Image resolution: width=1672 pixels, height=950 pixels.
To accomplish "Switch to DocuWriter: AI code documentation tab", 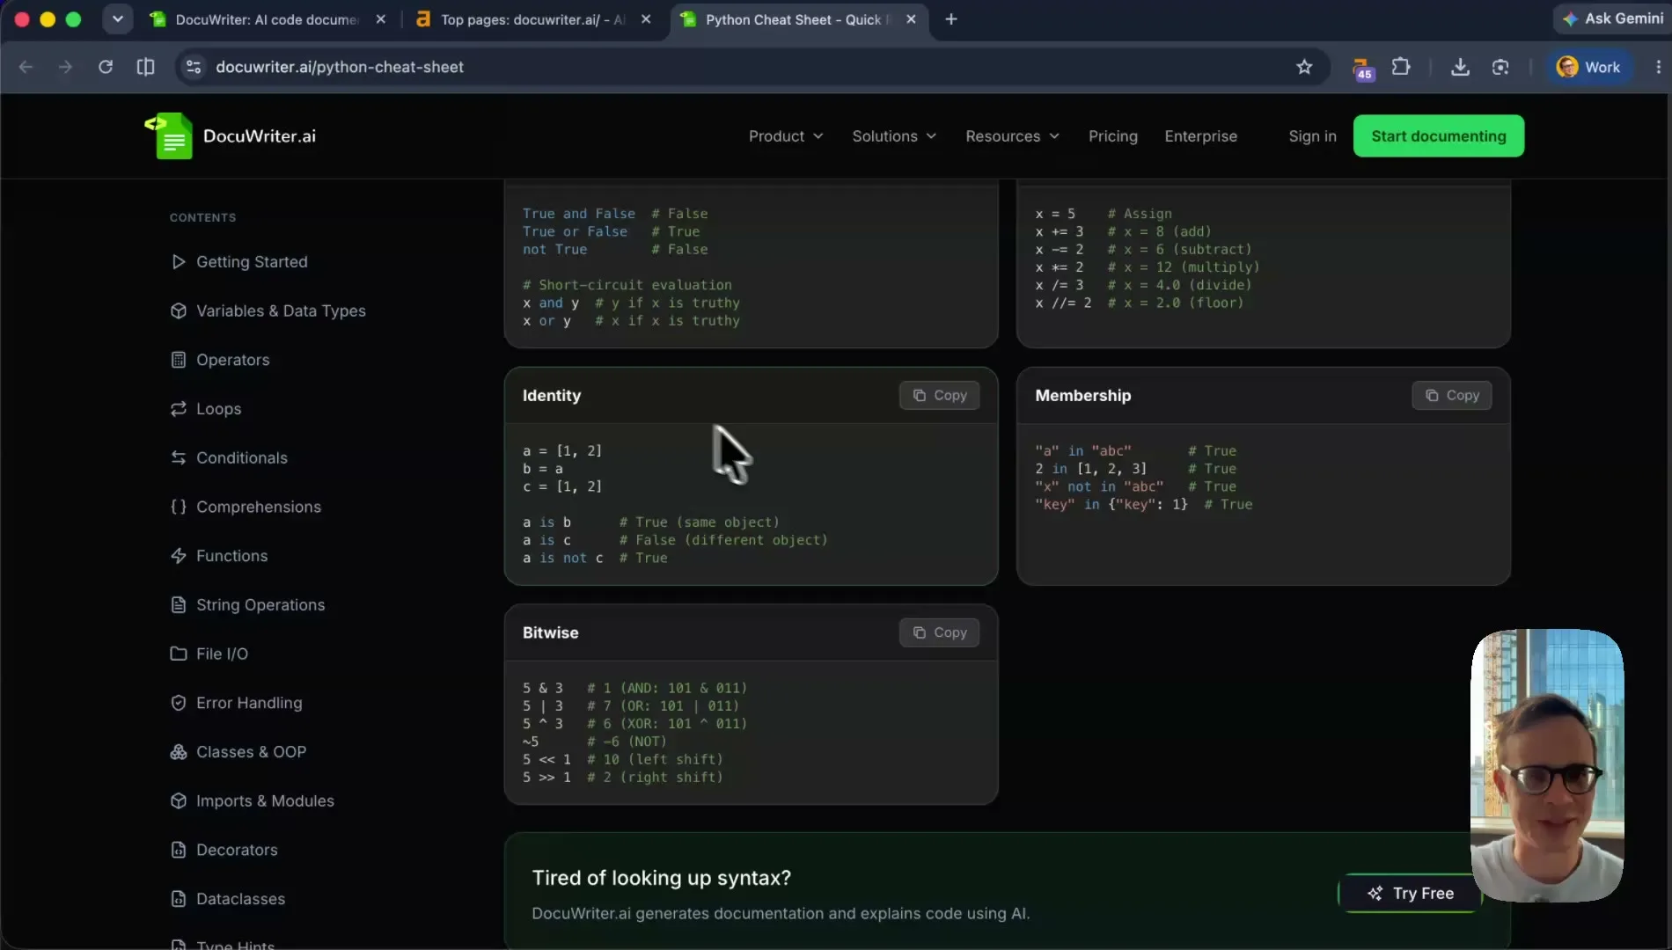I will coord(267,19).
